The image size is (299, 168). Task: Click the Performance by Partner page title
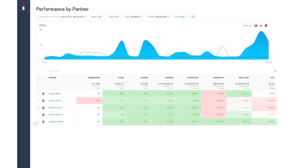coord(62,9)
